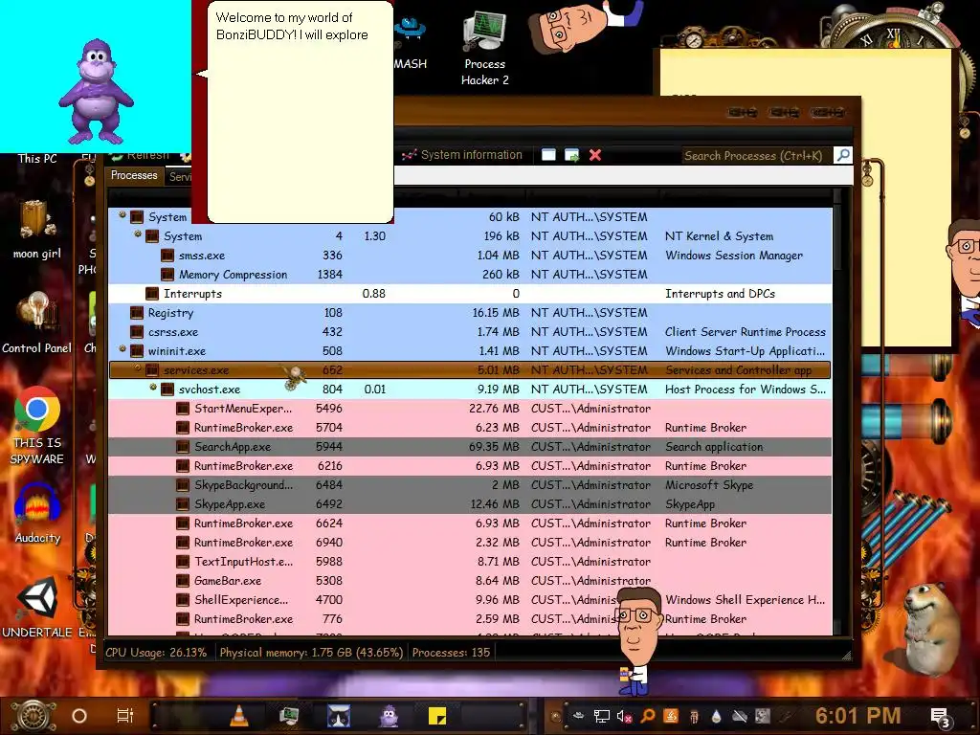The width and height of the screenshot is (980, 735).
Task: Switch to the partially hidden Services tab
Action: tap(180, 177)
